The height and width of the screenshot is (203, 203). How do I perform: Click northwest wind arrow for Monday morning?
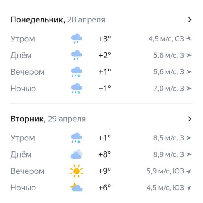click(x=188, y=39)
